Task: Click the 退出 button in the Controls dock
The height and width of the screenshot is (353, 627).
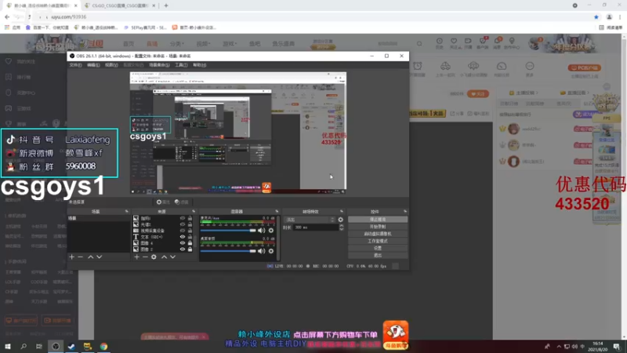Action: (x=378, y=256)
